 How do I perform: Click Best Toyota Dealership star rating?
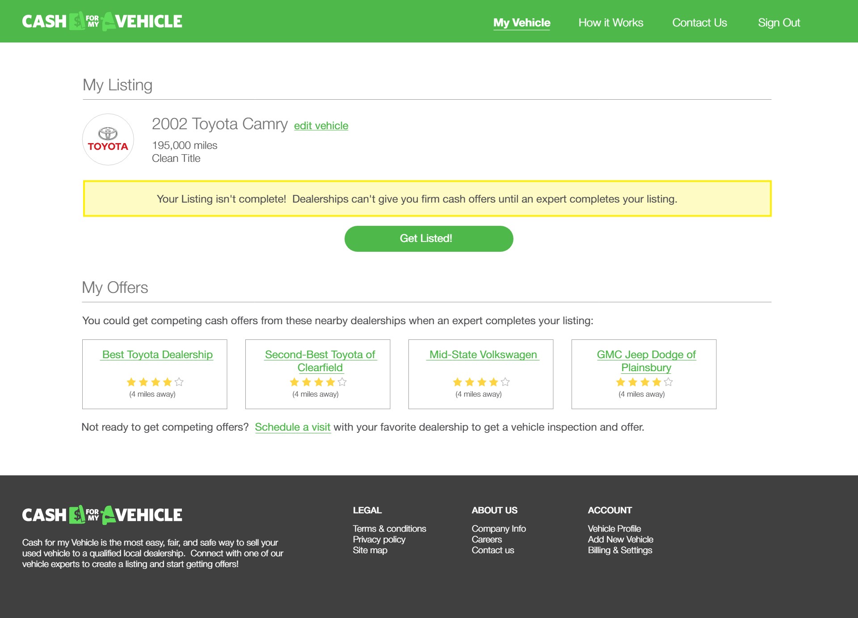155,382
